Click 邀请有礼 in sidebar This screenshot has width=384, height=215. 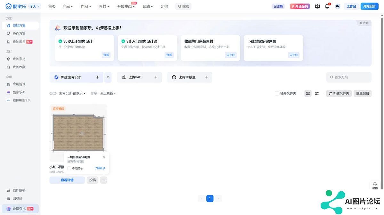tap(20, 209)
